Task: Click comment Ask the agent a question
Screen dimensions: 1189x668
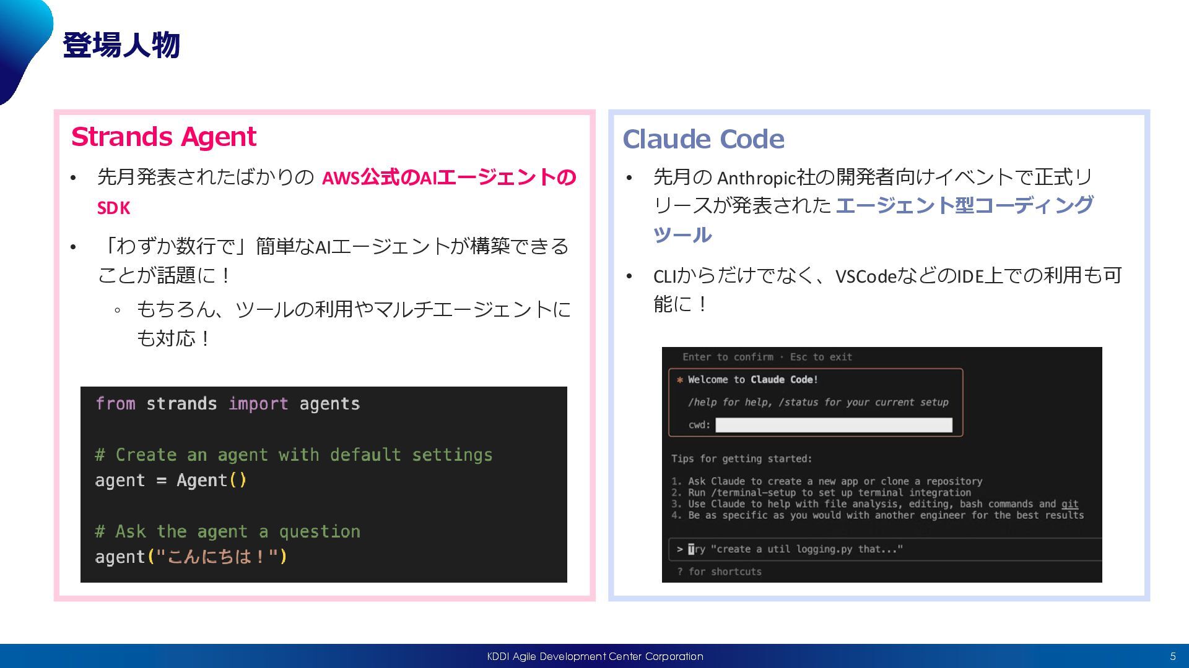Action: click(x=227, y=531)
